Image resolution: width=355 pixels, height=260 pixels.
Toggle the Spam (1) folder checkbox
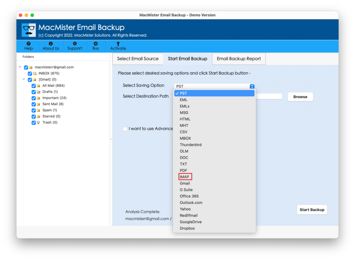click(x=34, y=110)
